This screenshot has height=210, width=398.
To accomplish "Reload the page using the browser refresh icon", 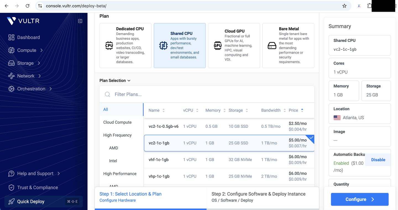I will coord(27,6).
